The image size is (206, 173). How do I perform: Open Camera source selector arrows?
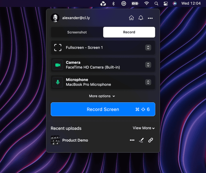pyautogui.click(x=148, y=65)
